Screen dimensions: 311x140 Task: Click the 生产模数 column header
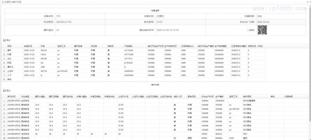tap(219, 97)
